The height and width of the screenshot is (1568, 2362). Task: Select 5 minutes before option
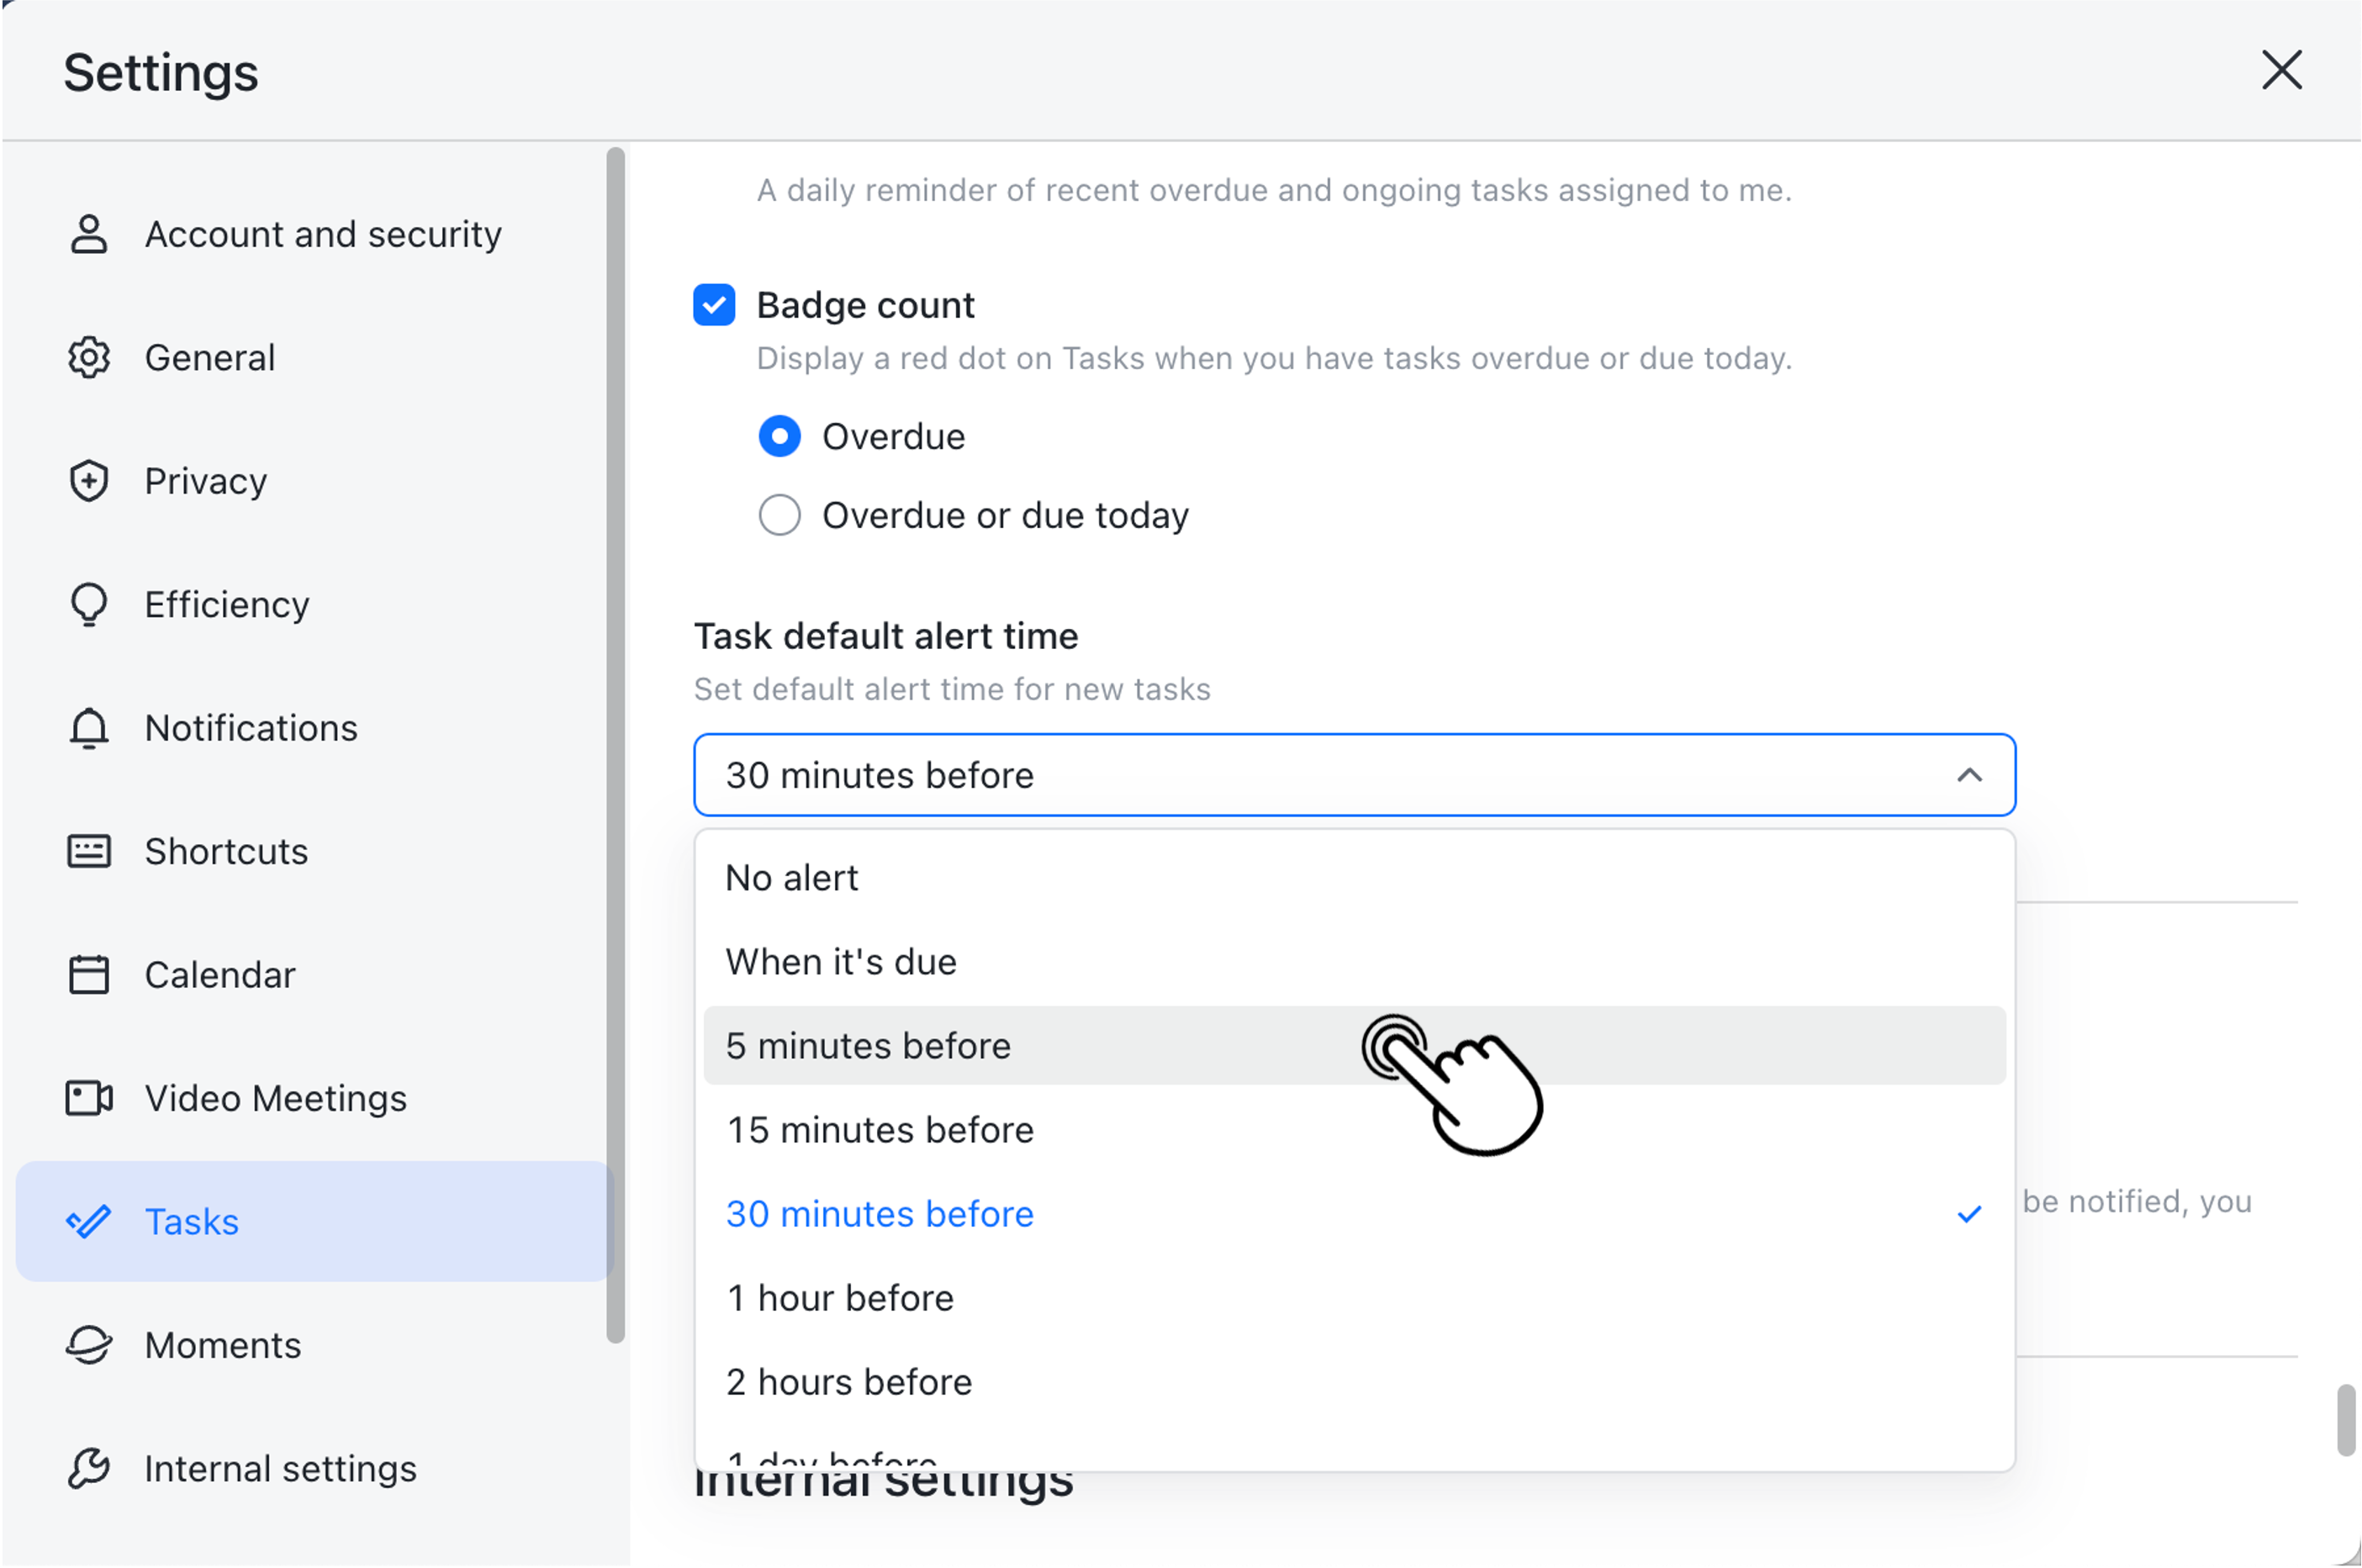[x=868, y=1045]
